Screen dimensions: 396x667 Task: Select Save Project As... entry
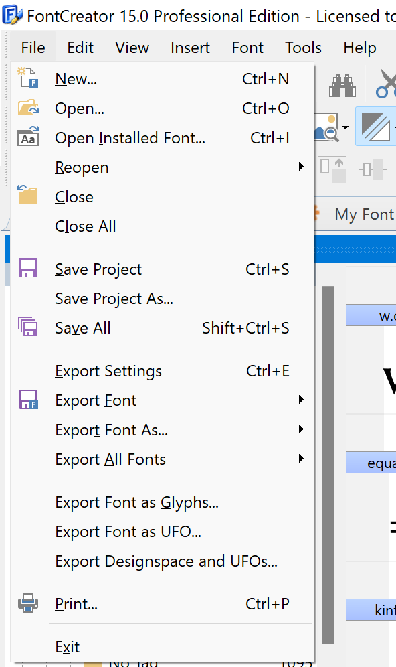[x=163, y=298]
